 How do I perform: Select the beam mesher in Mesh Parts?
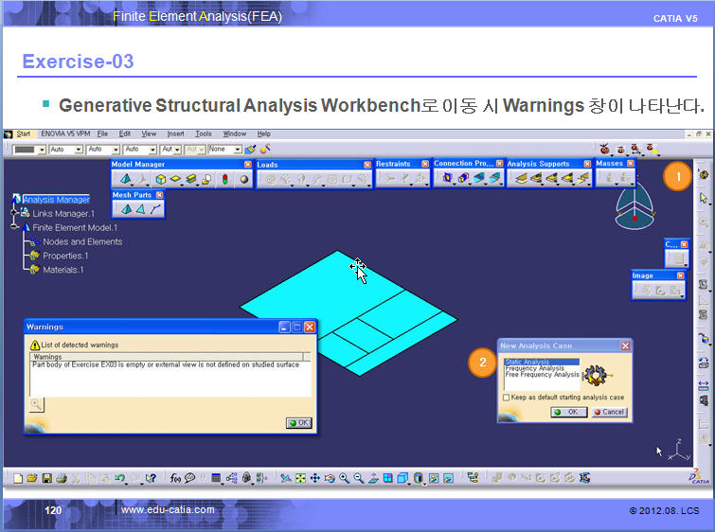pos(155,209)
